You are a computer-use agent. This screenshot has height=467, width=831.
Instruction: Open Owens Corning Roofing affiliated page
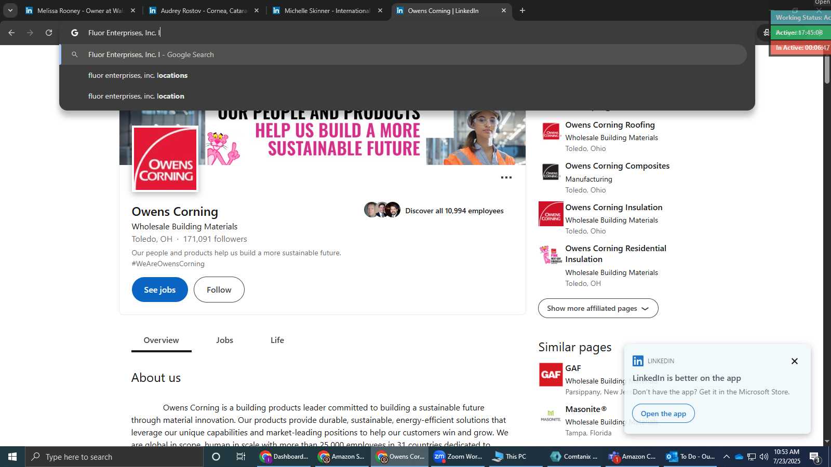click(610, 125)
